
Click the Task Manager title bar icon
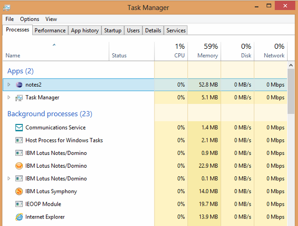[x=6, y=7]
